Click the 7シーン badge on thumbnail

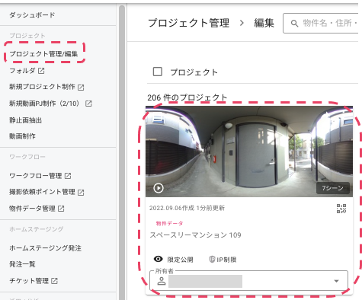[x=333, y=188]
